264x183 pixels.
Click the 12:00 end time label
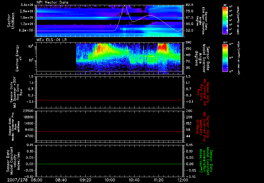(x=183, y=180)
